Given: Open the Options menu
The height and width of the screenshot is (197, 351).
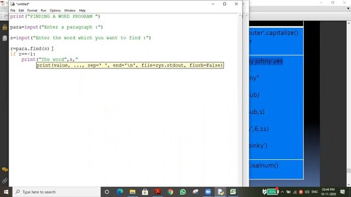Looking at the screenshot, I should 55,10.
